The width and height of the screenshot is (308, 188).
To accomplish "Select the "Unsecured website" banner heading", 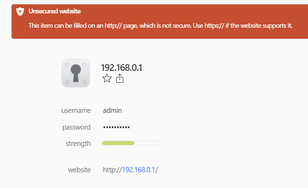I will 55,11.
